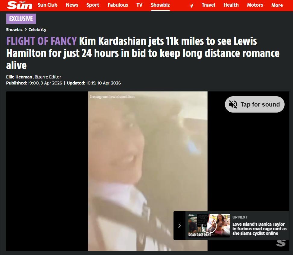Open the Health section
The width and height of the screenshot is (293, 255).
(x=231, y=5)
